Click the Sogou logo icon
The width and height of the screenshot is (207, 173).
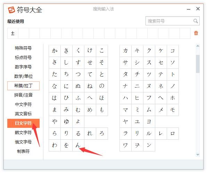tap(11, 10)
